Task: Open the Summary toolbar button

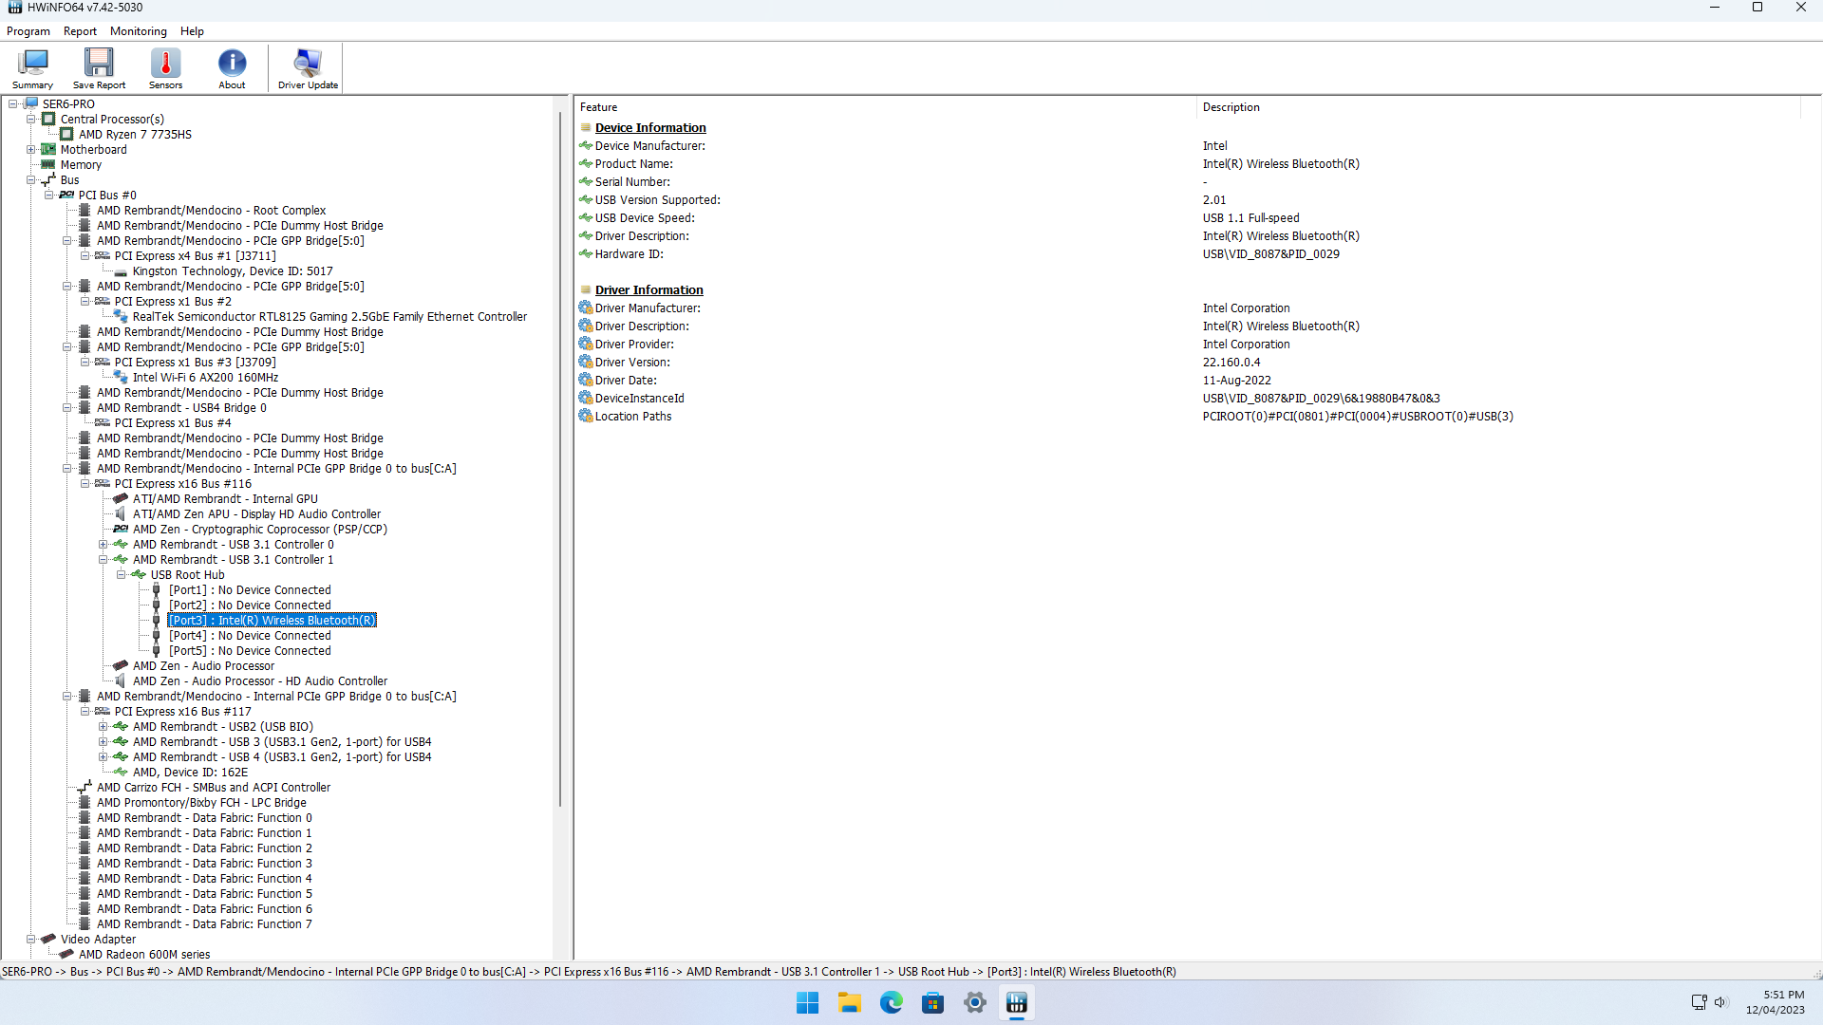Action: pyautogui.click(x=32, y=69)
